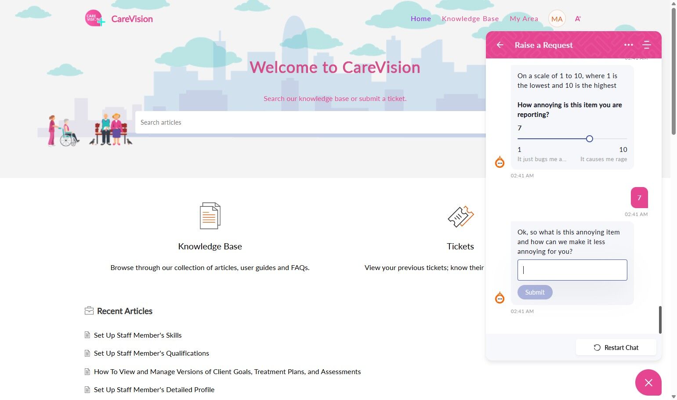Go back using the chat back arrow
677x400 pixels.
tap(500, 45)
